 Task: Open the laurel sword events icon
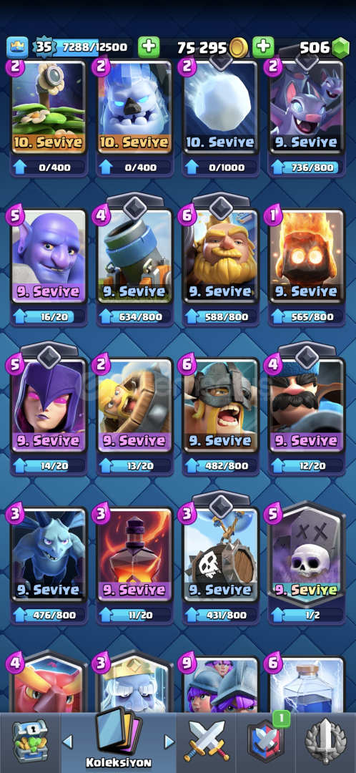[x=325, y=742]
